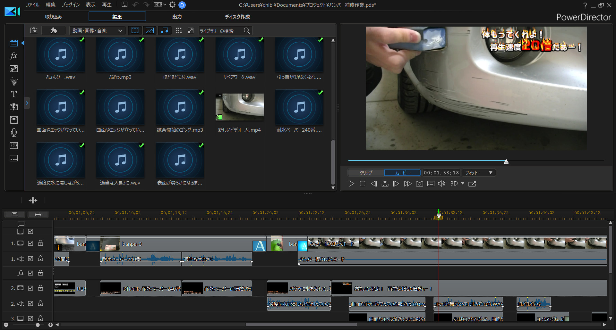The width and height of the screenshot is (616, 330).
Task: Open the 16:9 aspect ratio dropdown
Action: coord(160,4)
